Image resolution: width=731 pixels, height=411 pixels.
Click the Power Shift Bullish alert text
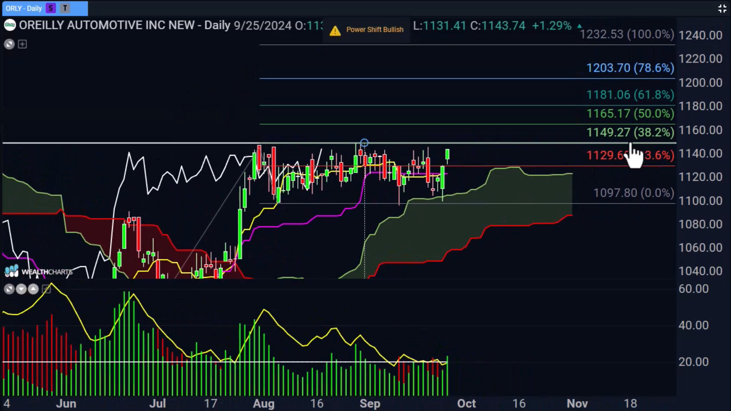click(375, 30)
